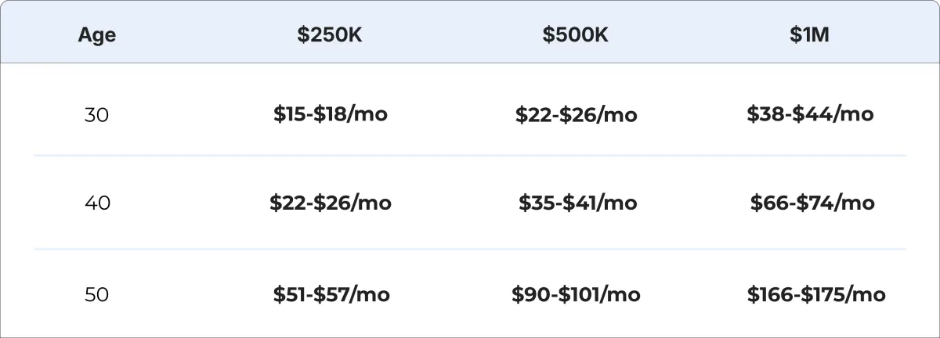The height and width of the screenshot is (338, 940).
Task: Select the age 30 row label
Action: 96,115
